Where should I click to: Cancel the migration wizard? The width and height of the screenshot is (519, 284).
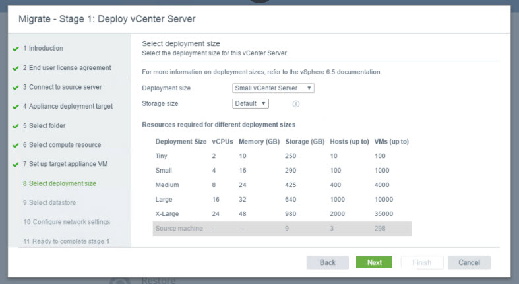click(x=469, y=262)
